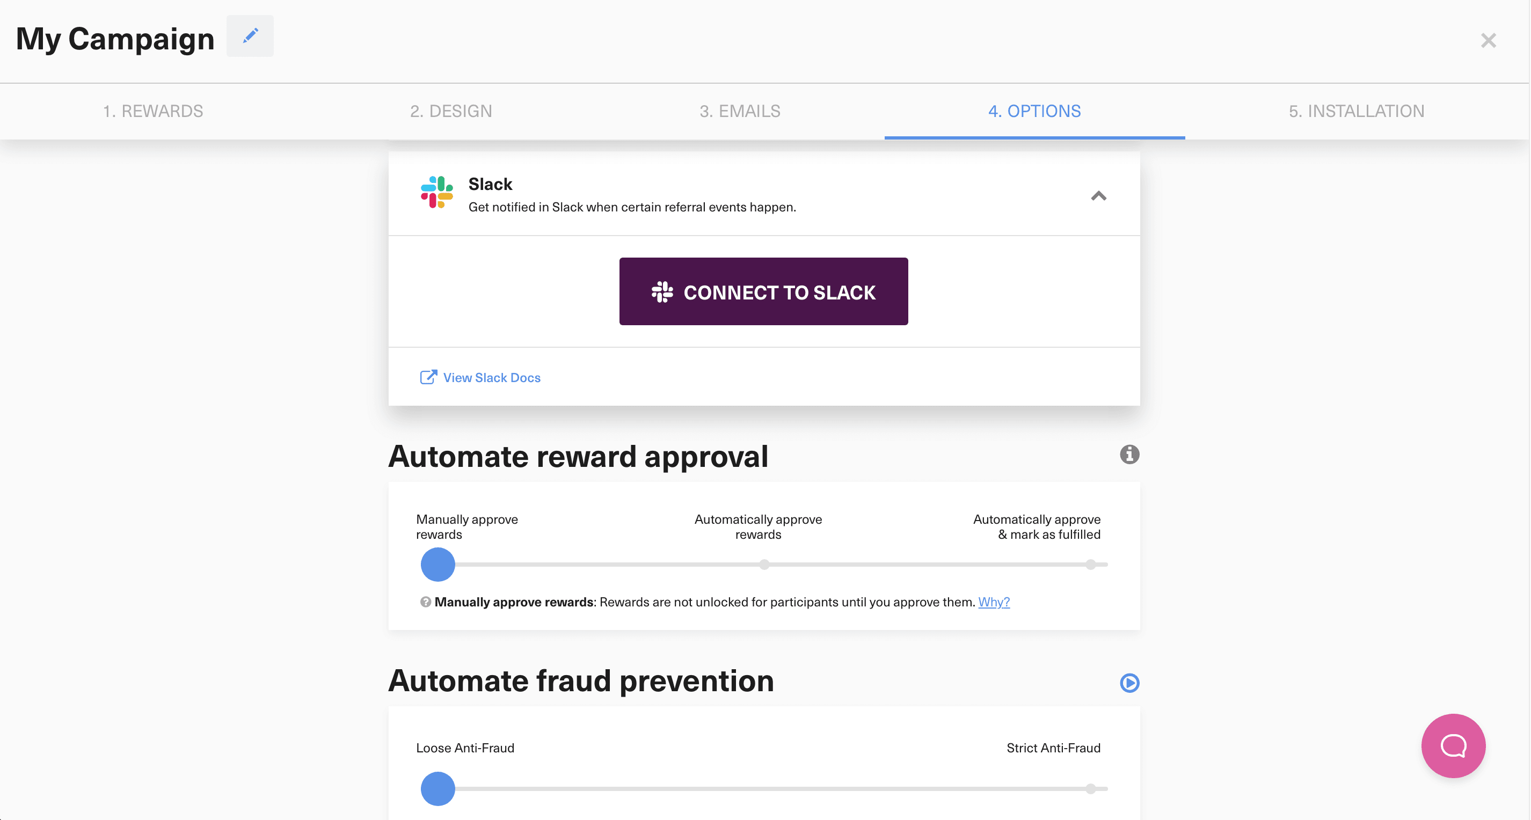Click the external link icon beside View Slack Docs
Image resolution: width=1531 pixels, height=820 pixels.
coord(428,377)
